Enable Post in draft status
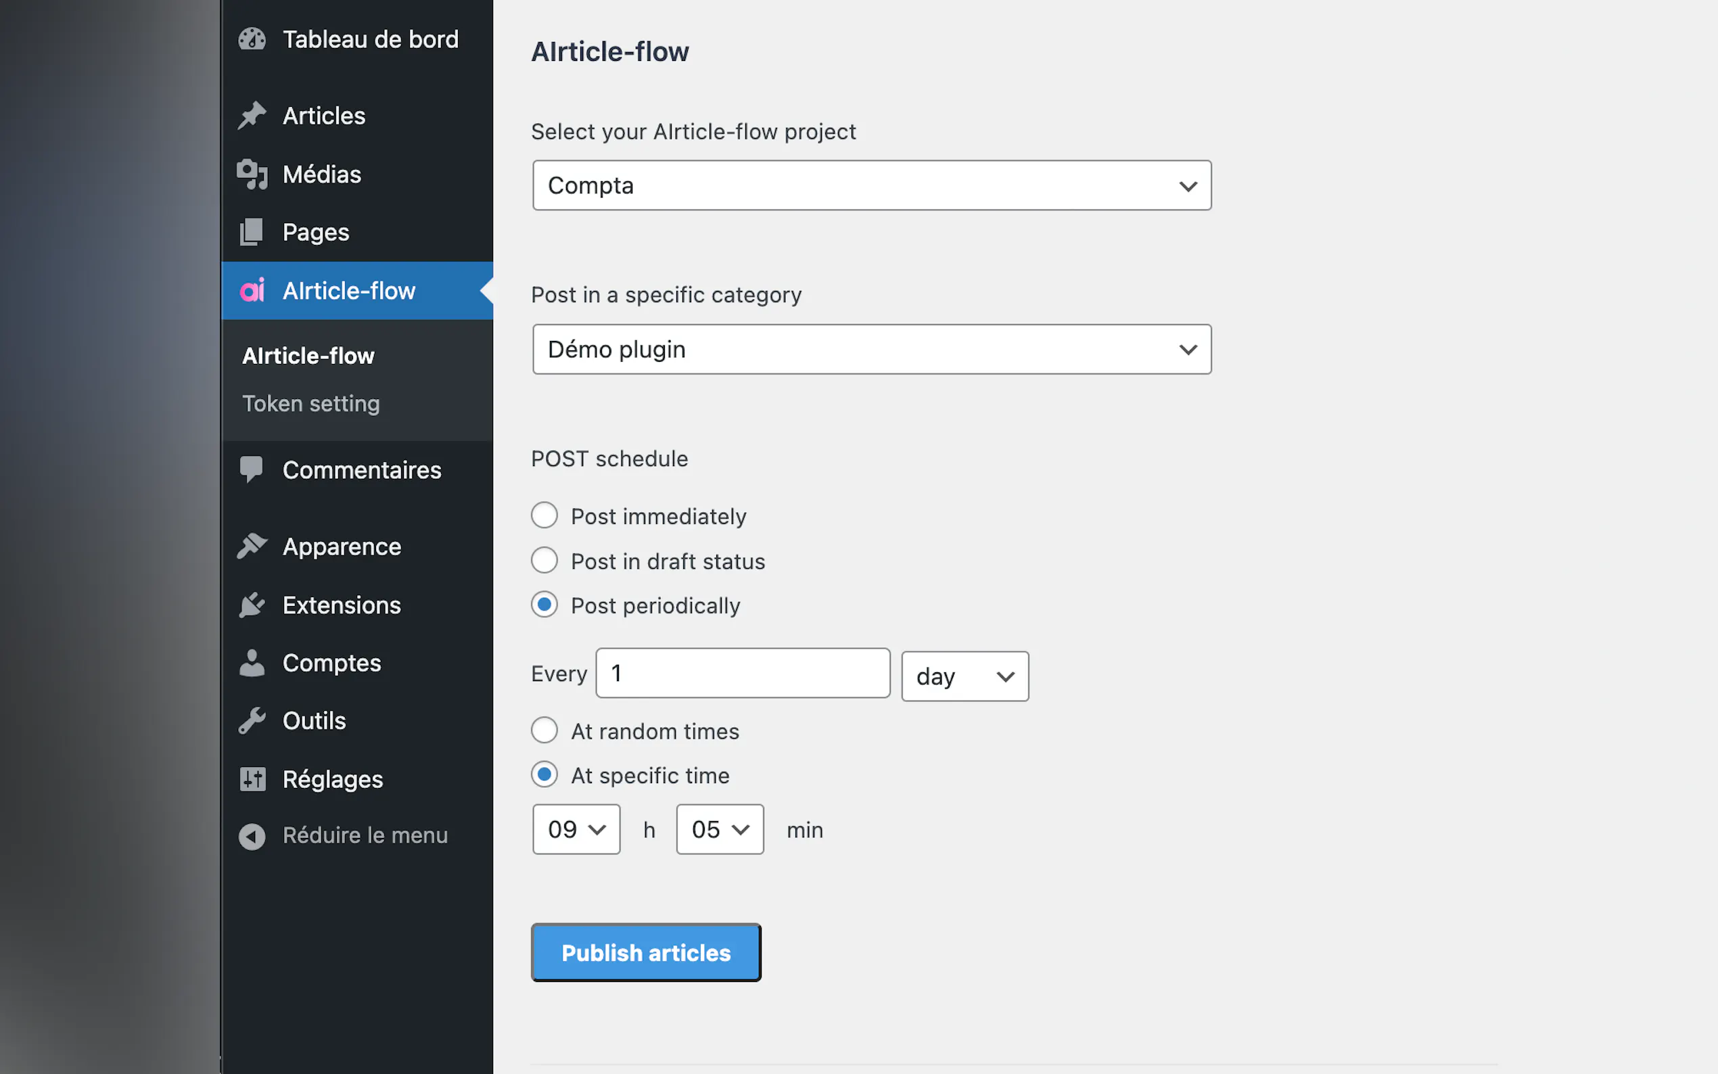Image resolution: width=1718 pixels, height=1074 pixels. (x=544, y=561)
